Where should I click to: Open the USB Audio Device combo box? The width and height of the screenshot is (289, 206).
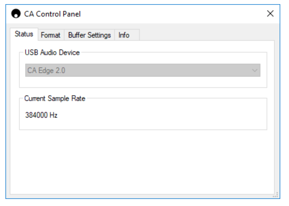(x=143, y=70)
